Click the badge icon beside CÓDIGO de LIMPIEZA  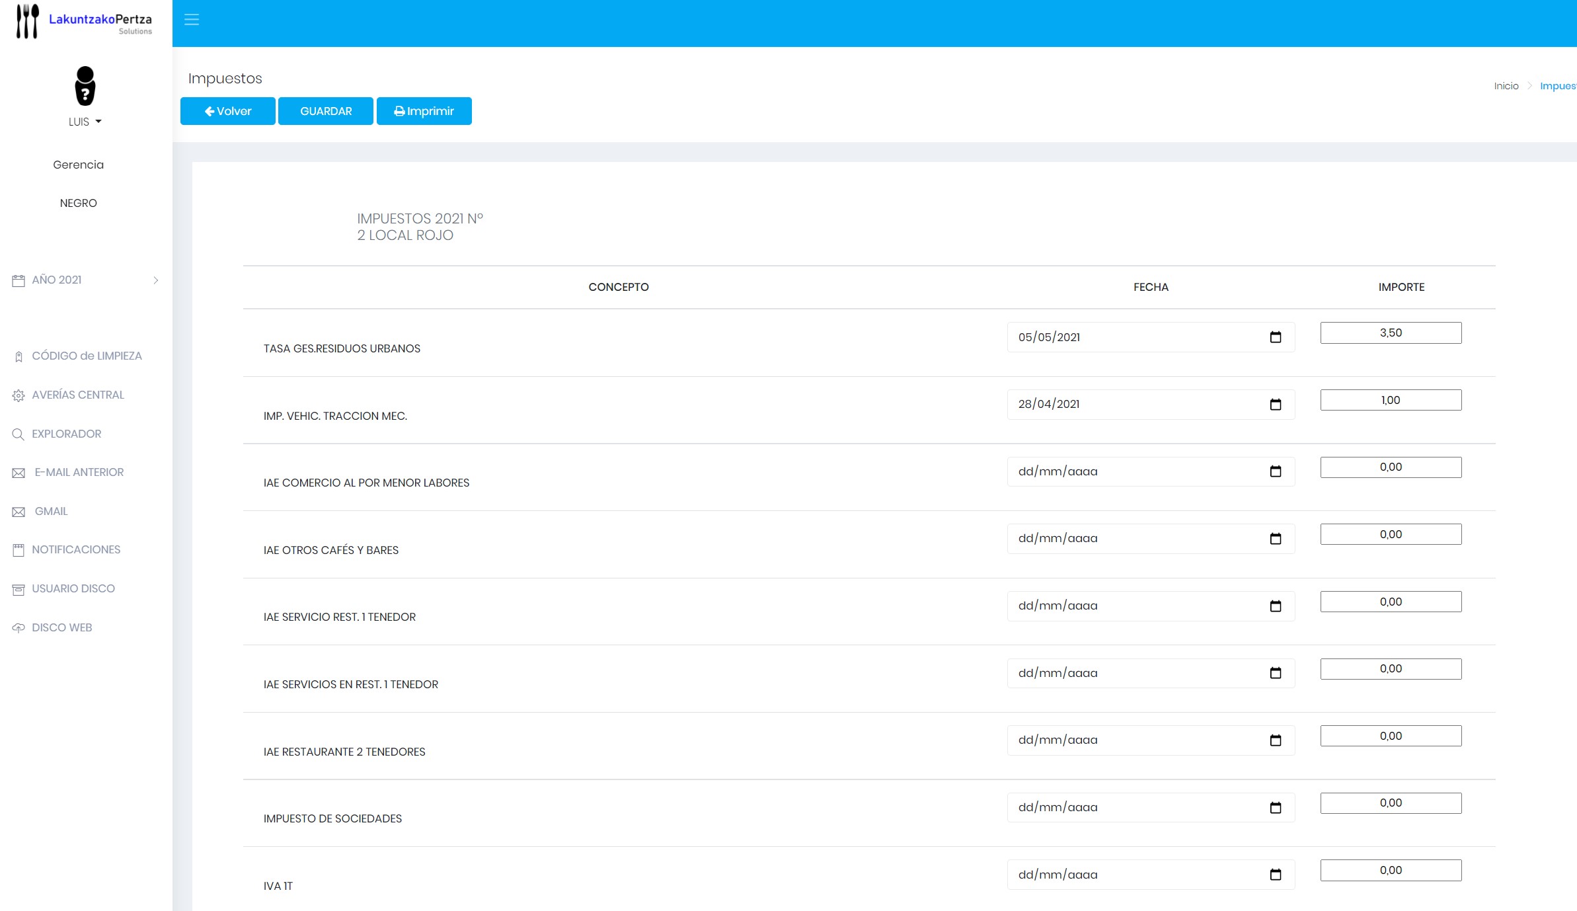click(x=19, y=356)
